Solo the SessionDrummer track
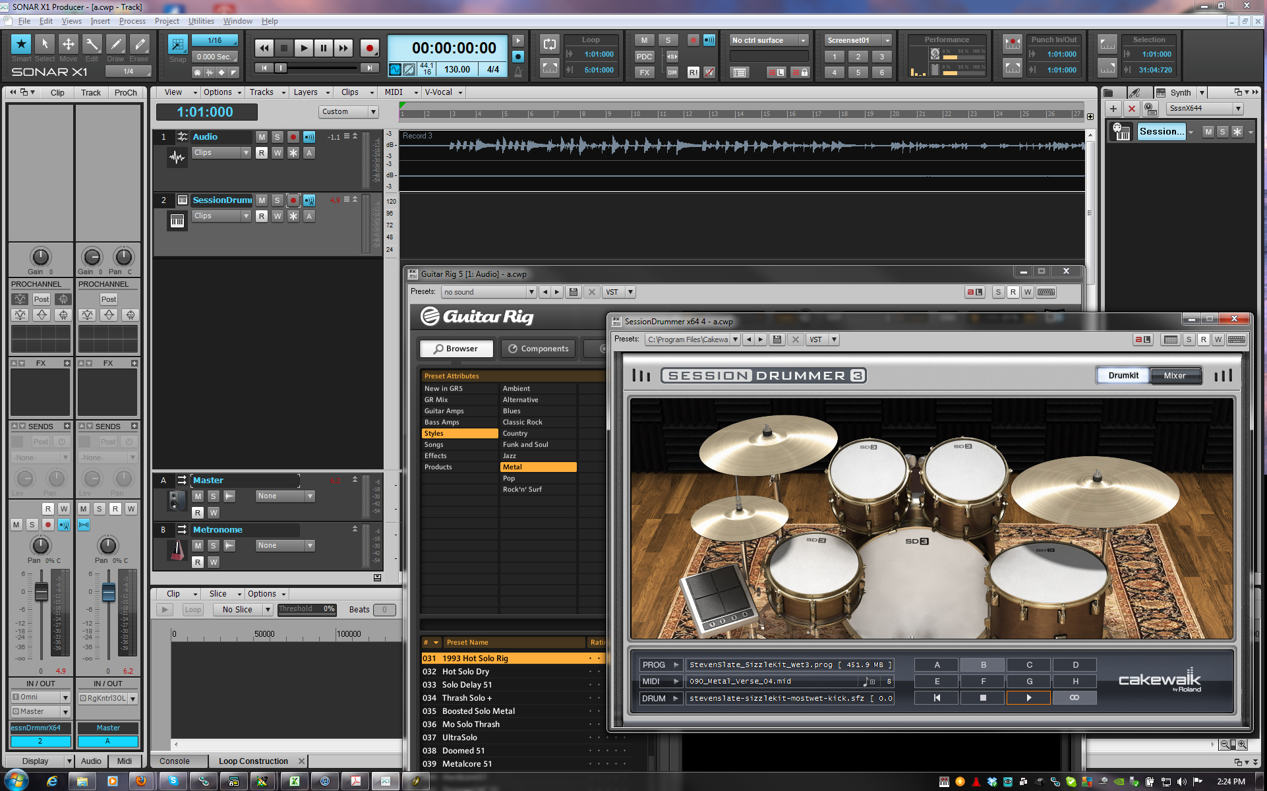Image resolution: width=1267 pixels, height=791 pixels. click(x=278, y=200)
